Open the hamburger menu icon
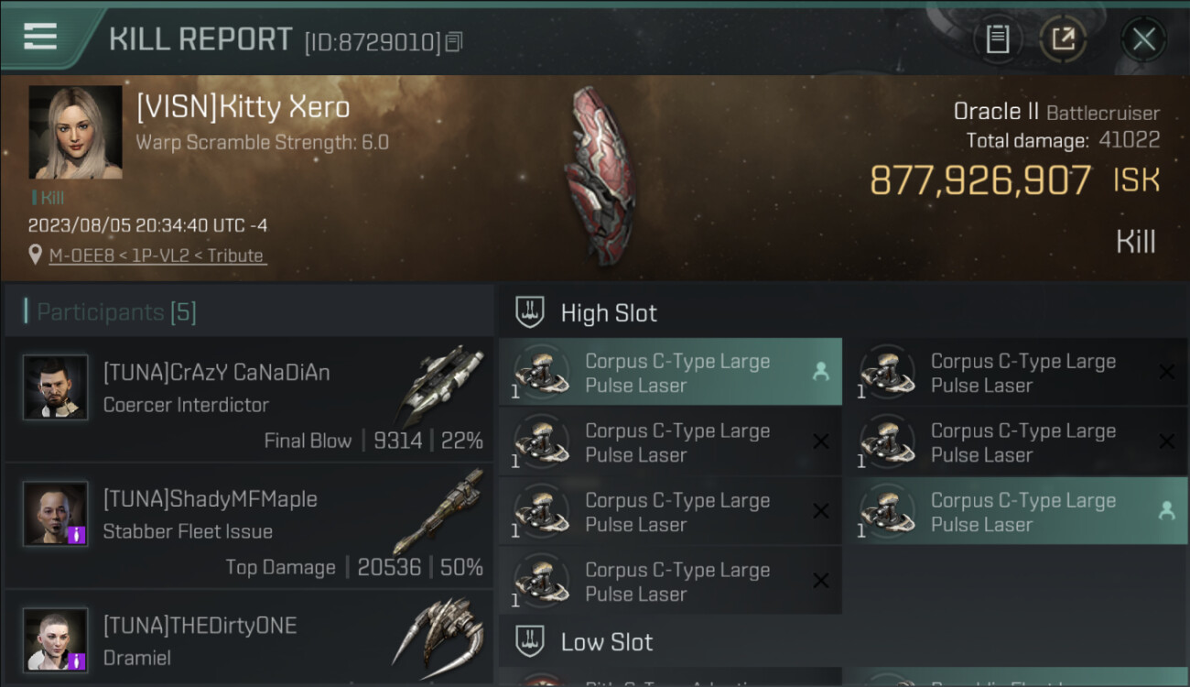 (40, 37)
